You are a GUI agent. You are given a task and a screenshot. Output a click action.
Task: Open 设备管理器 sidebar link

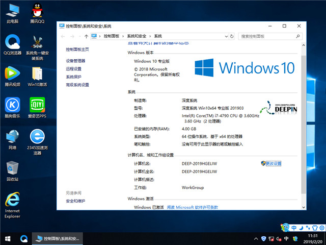(x=75, y=61)
